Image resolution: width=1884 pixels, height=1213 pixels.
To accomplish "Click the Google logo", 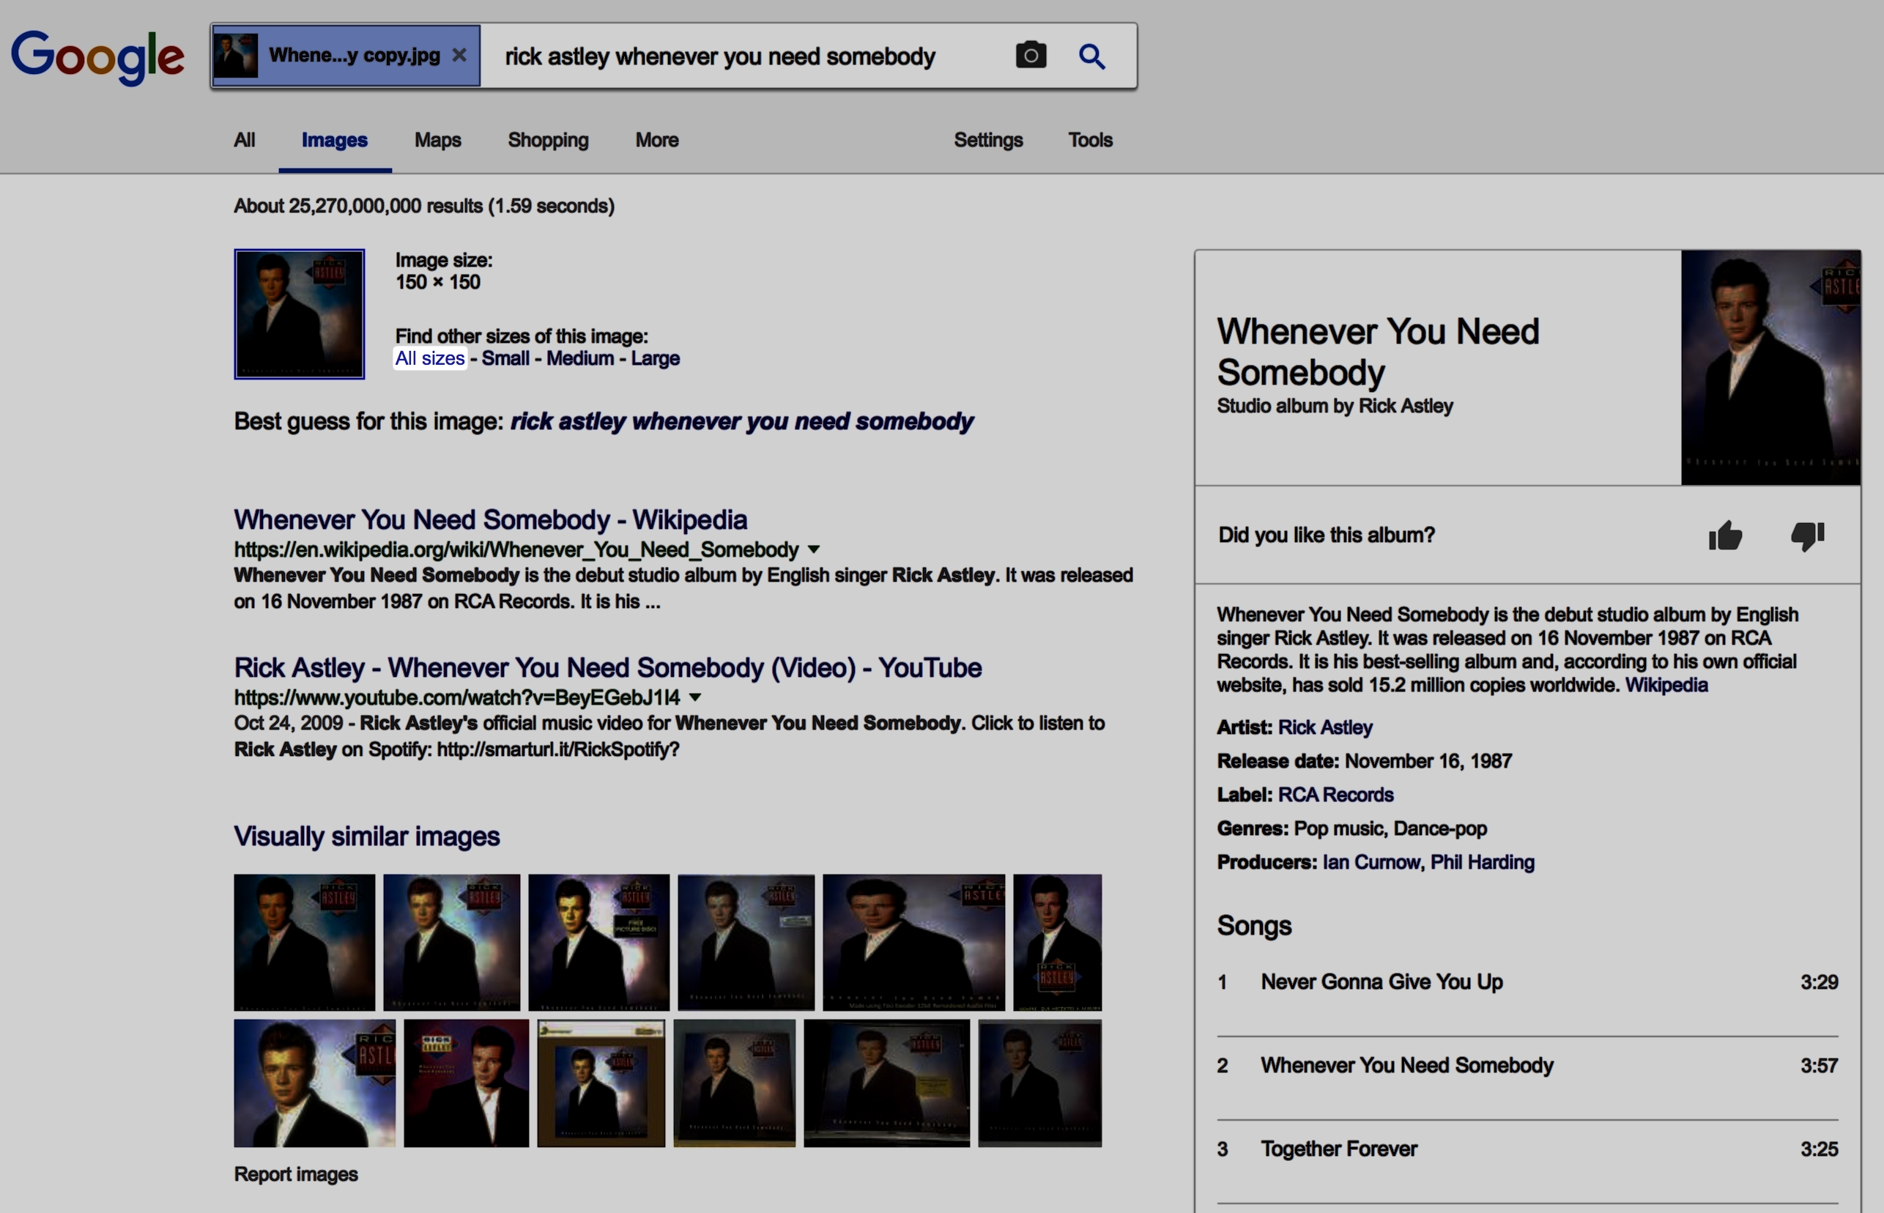I will click(x=97, y=56).
